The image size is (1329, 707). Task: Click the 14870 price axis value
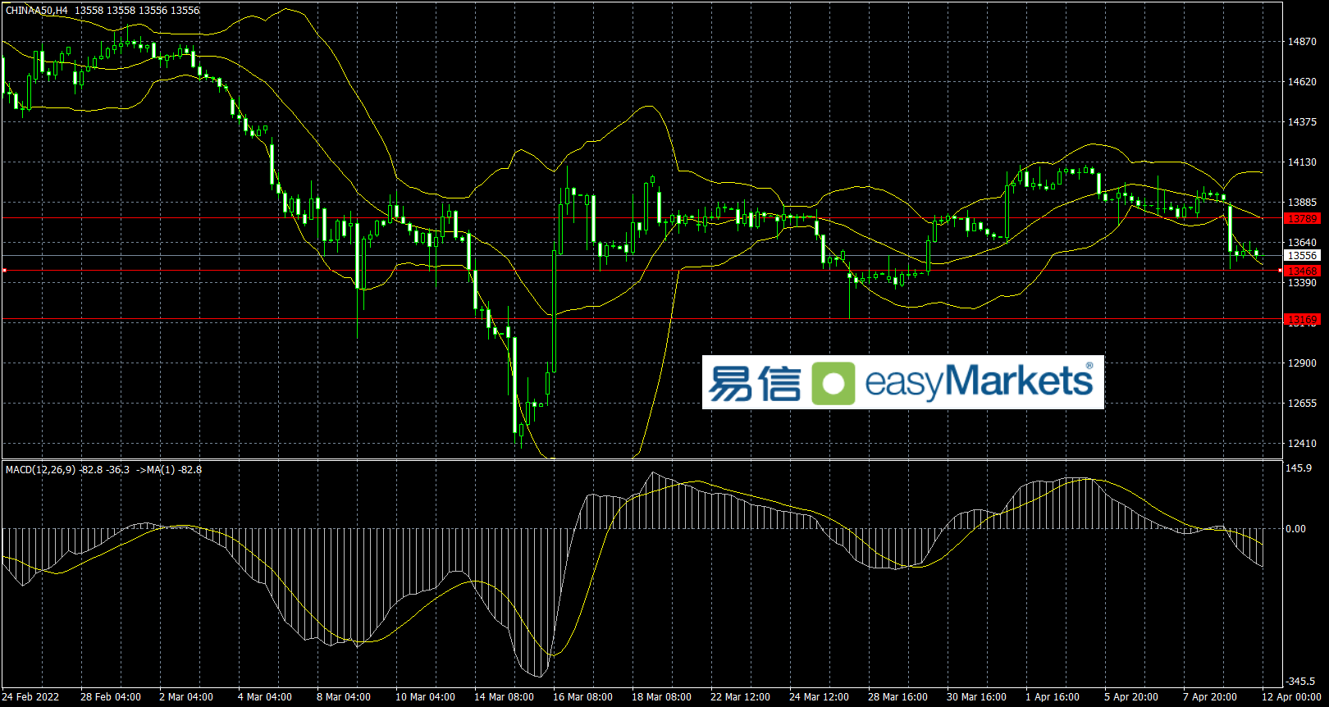tap(1302, 42)
